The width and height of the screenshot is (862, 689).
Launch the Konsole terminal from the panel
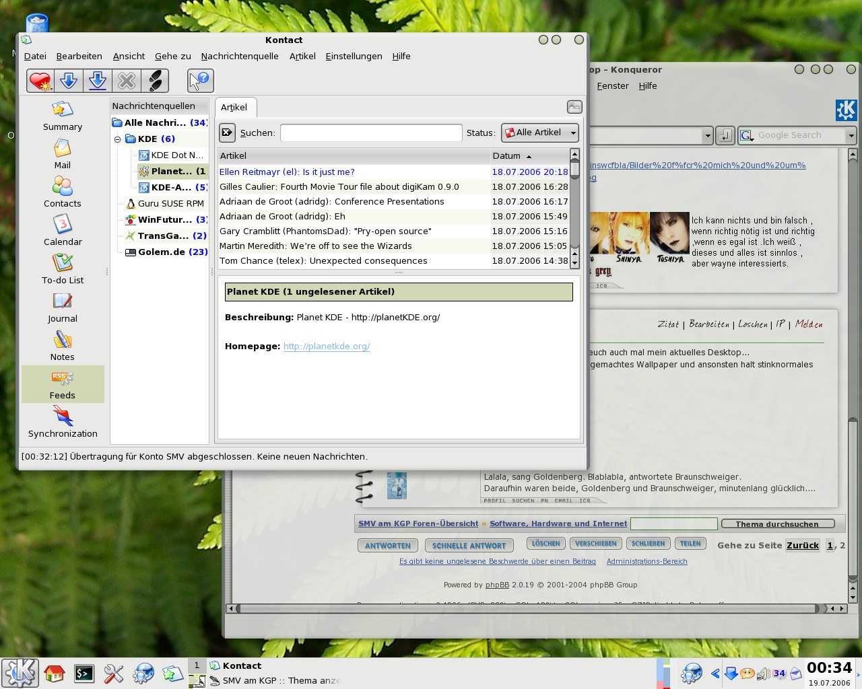84,673
